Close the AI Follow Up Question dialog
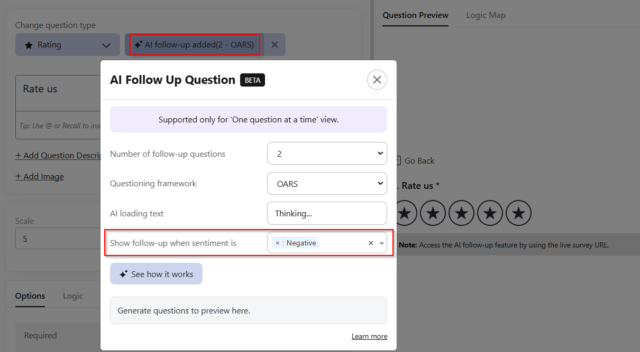 [377, 80]
